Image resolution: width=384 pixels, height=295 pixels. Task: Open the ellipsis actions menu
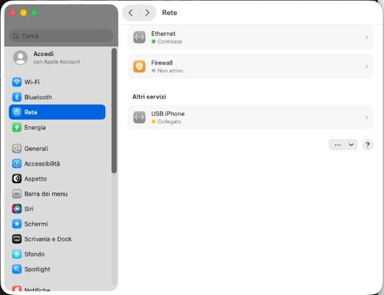pyautogui.click(x=337, y=145)
